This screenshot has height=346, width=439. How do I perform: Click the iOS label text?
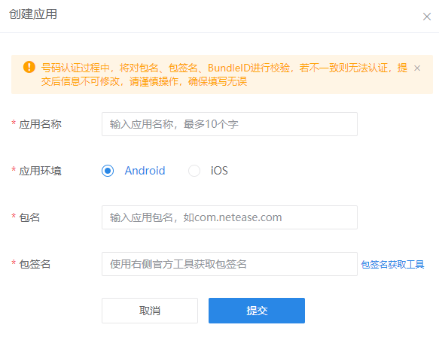[x=219, y=171]
